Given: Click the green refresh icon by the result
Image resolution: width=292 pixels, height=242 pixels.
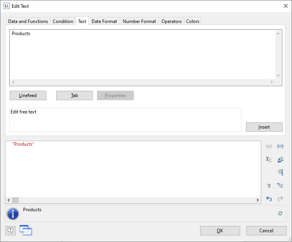Looking at the screenshot, I should tap(280, 213).
